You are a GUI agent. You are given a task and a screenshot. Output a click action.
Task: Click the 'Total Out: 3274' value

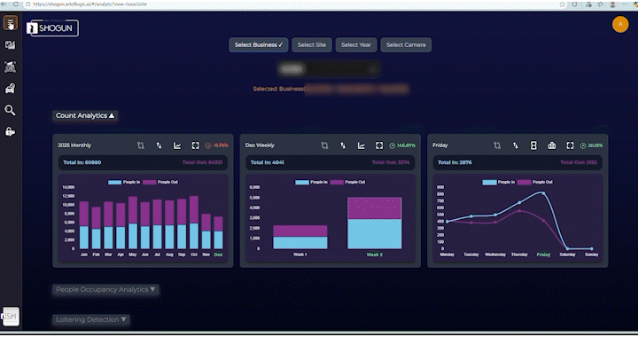click(x=391, y=162)
